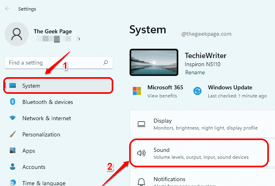Go to Time & language settings
Image resolution: width=275 pixels, height=186 pixels.
tap(44, 183)
